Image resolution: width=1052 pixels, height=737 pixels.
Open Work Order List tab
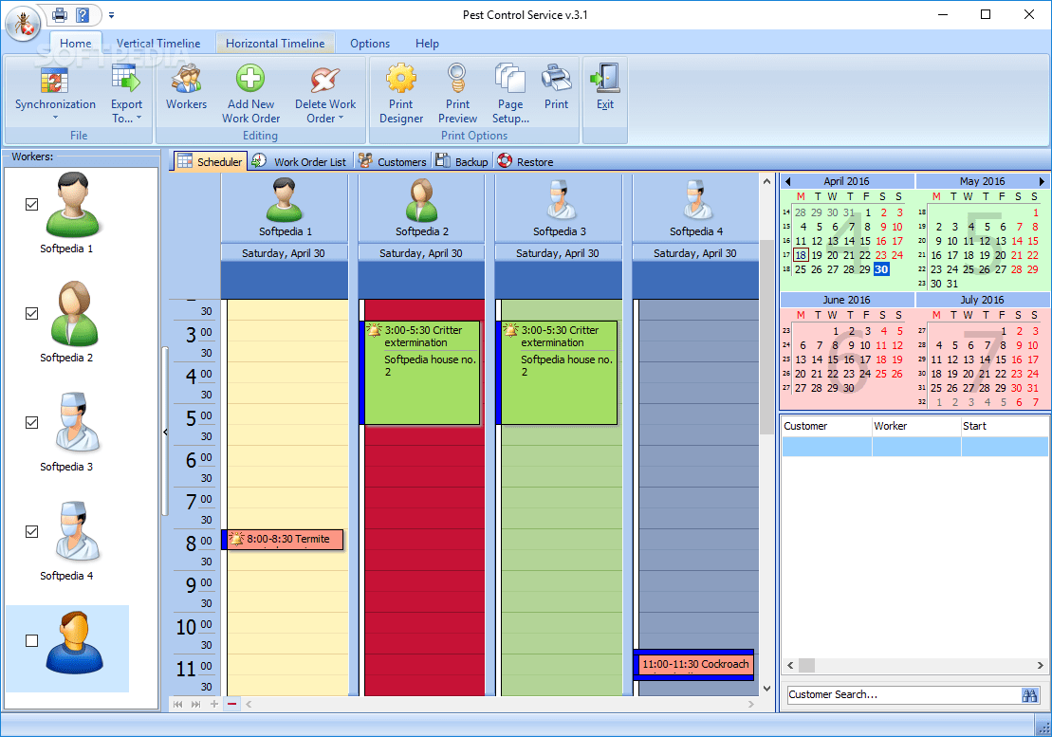[x=301, y=161]
